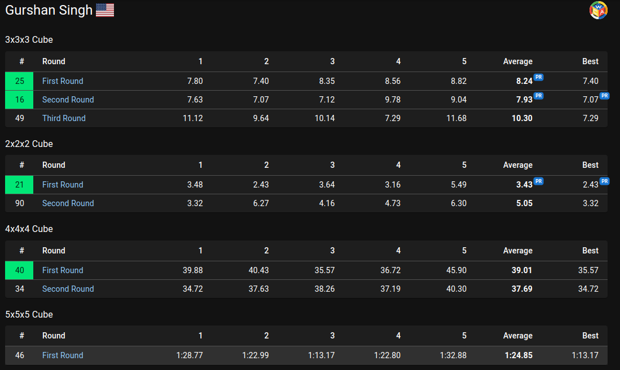Open 3x3x3 Cube Third Round link
The image size is (620, 370).
click(64, 118)
